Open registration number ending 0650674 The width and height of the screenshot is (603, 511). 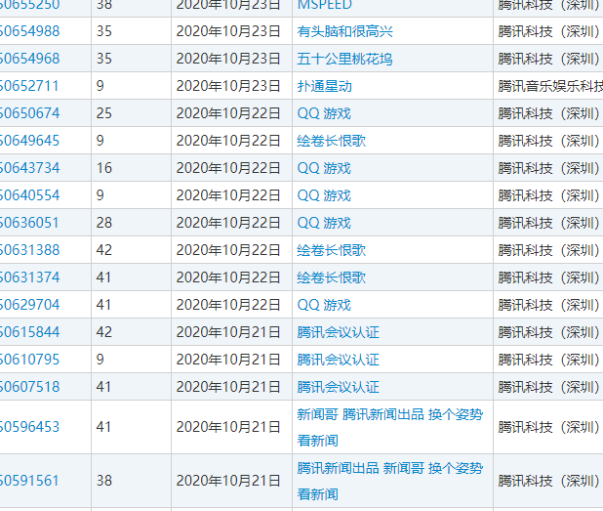[x=29, y=113]
